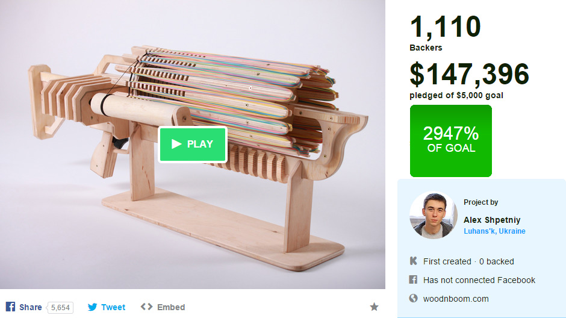Open the Facebook Share link
Screen dimensions: 566x318
tap(30, 307)
